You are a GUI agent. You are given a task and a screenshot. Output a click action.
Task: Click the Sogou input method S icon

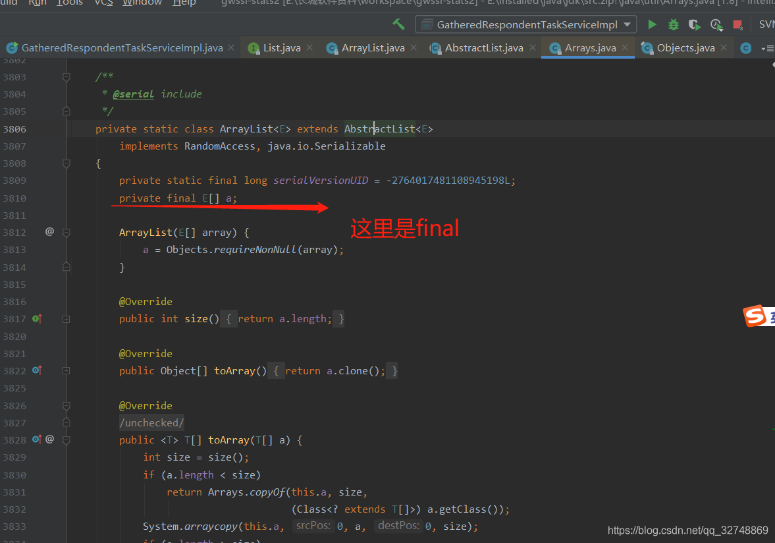755,316
